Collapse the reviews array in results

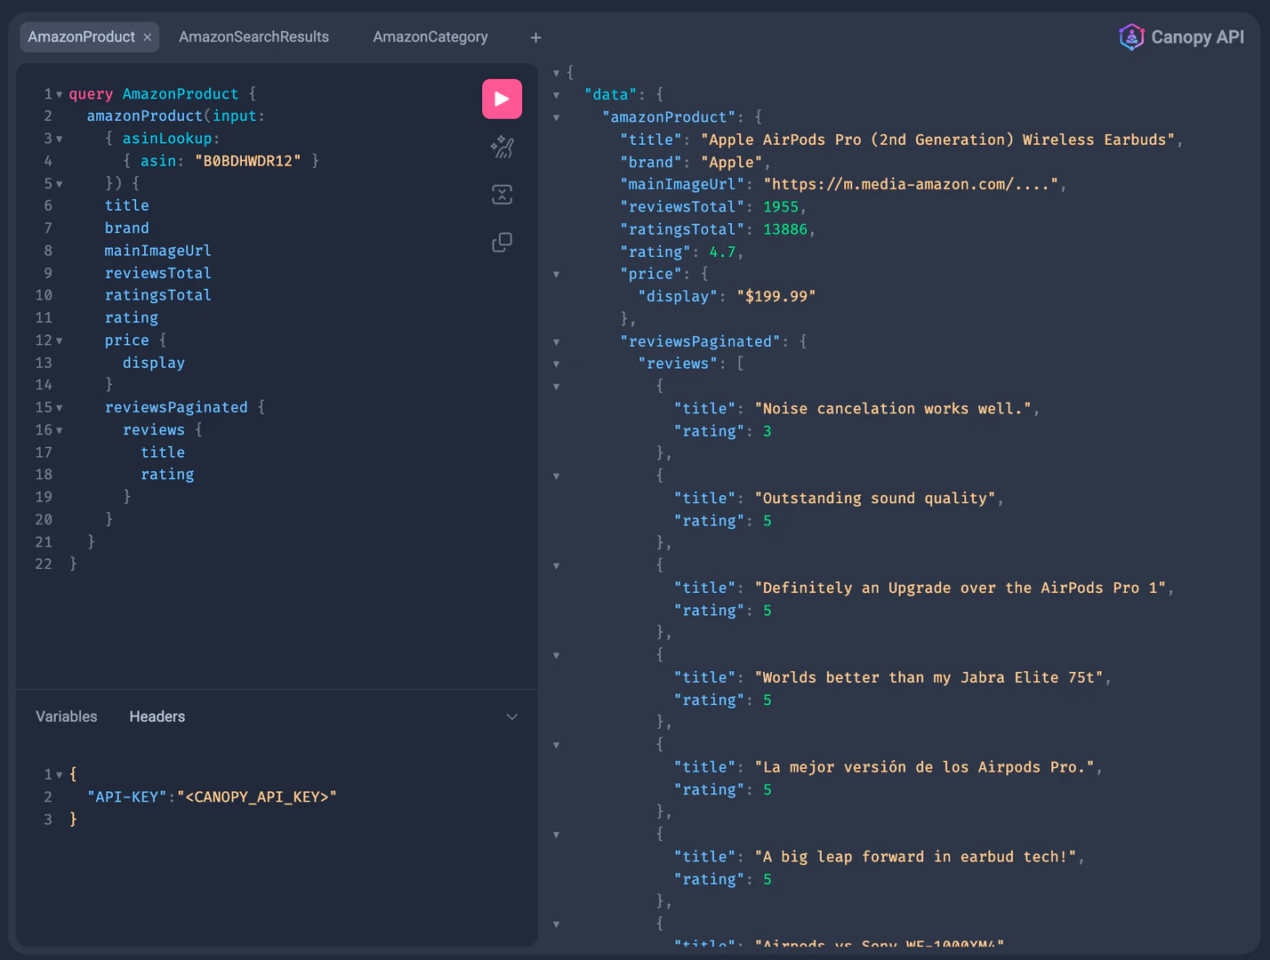[557, 364]
